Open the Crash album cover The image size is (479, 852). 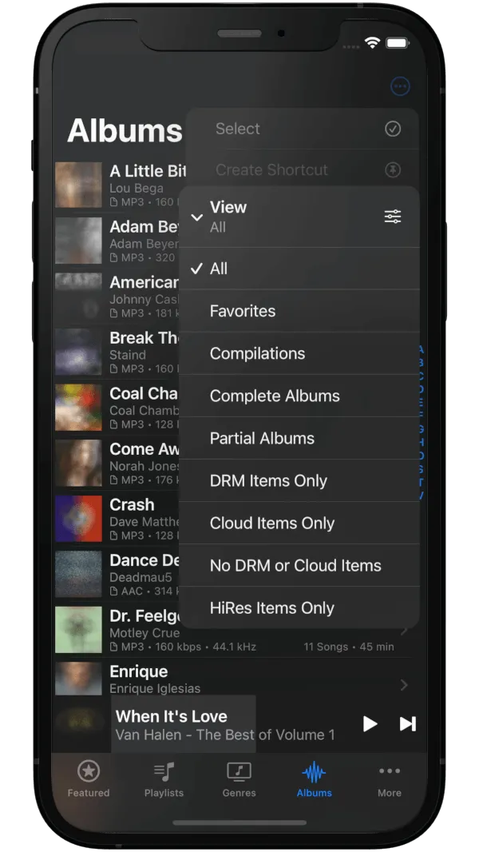click(79, 519)
